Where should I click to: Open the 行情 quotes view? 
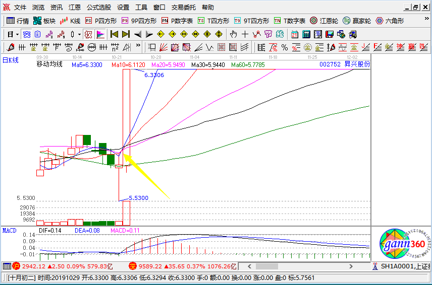18,21
